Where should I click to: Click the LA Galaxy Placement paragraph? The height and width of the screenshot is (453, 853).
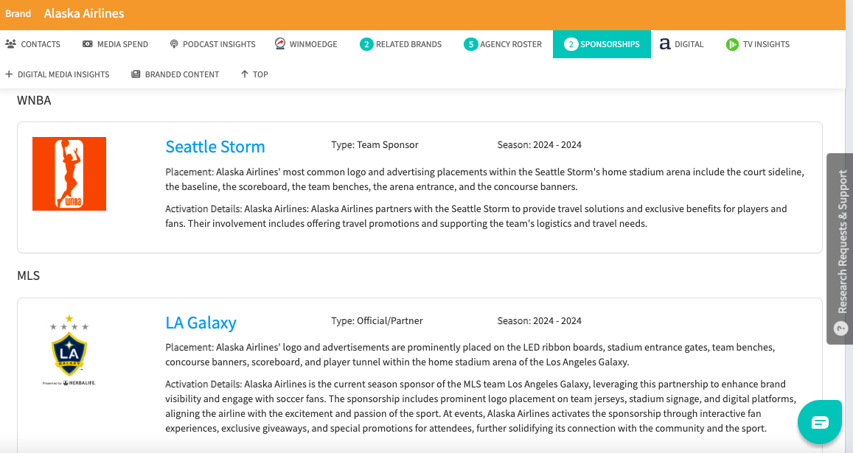470,354
